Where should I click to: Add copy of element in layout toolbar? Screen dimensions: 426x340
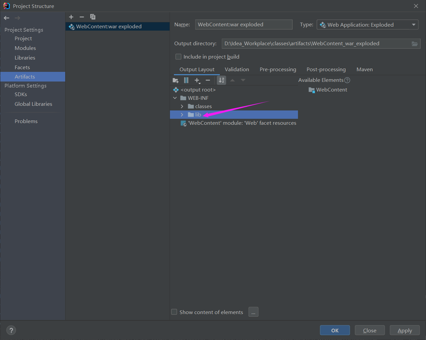tap(197, 80)
